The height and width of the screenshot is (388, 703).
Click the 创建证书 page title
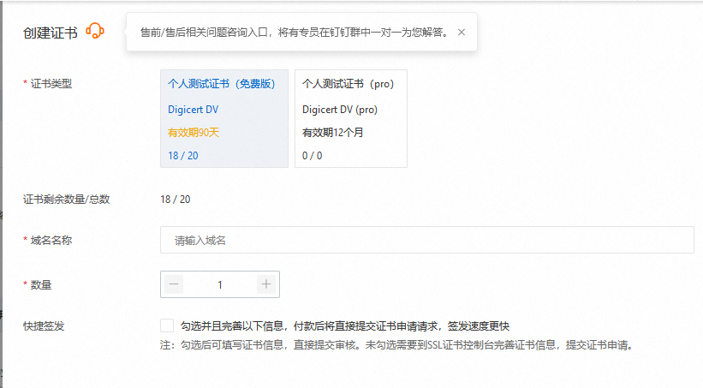pyautogui.click(x=50, y=33)
